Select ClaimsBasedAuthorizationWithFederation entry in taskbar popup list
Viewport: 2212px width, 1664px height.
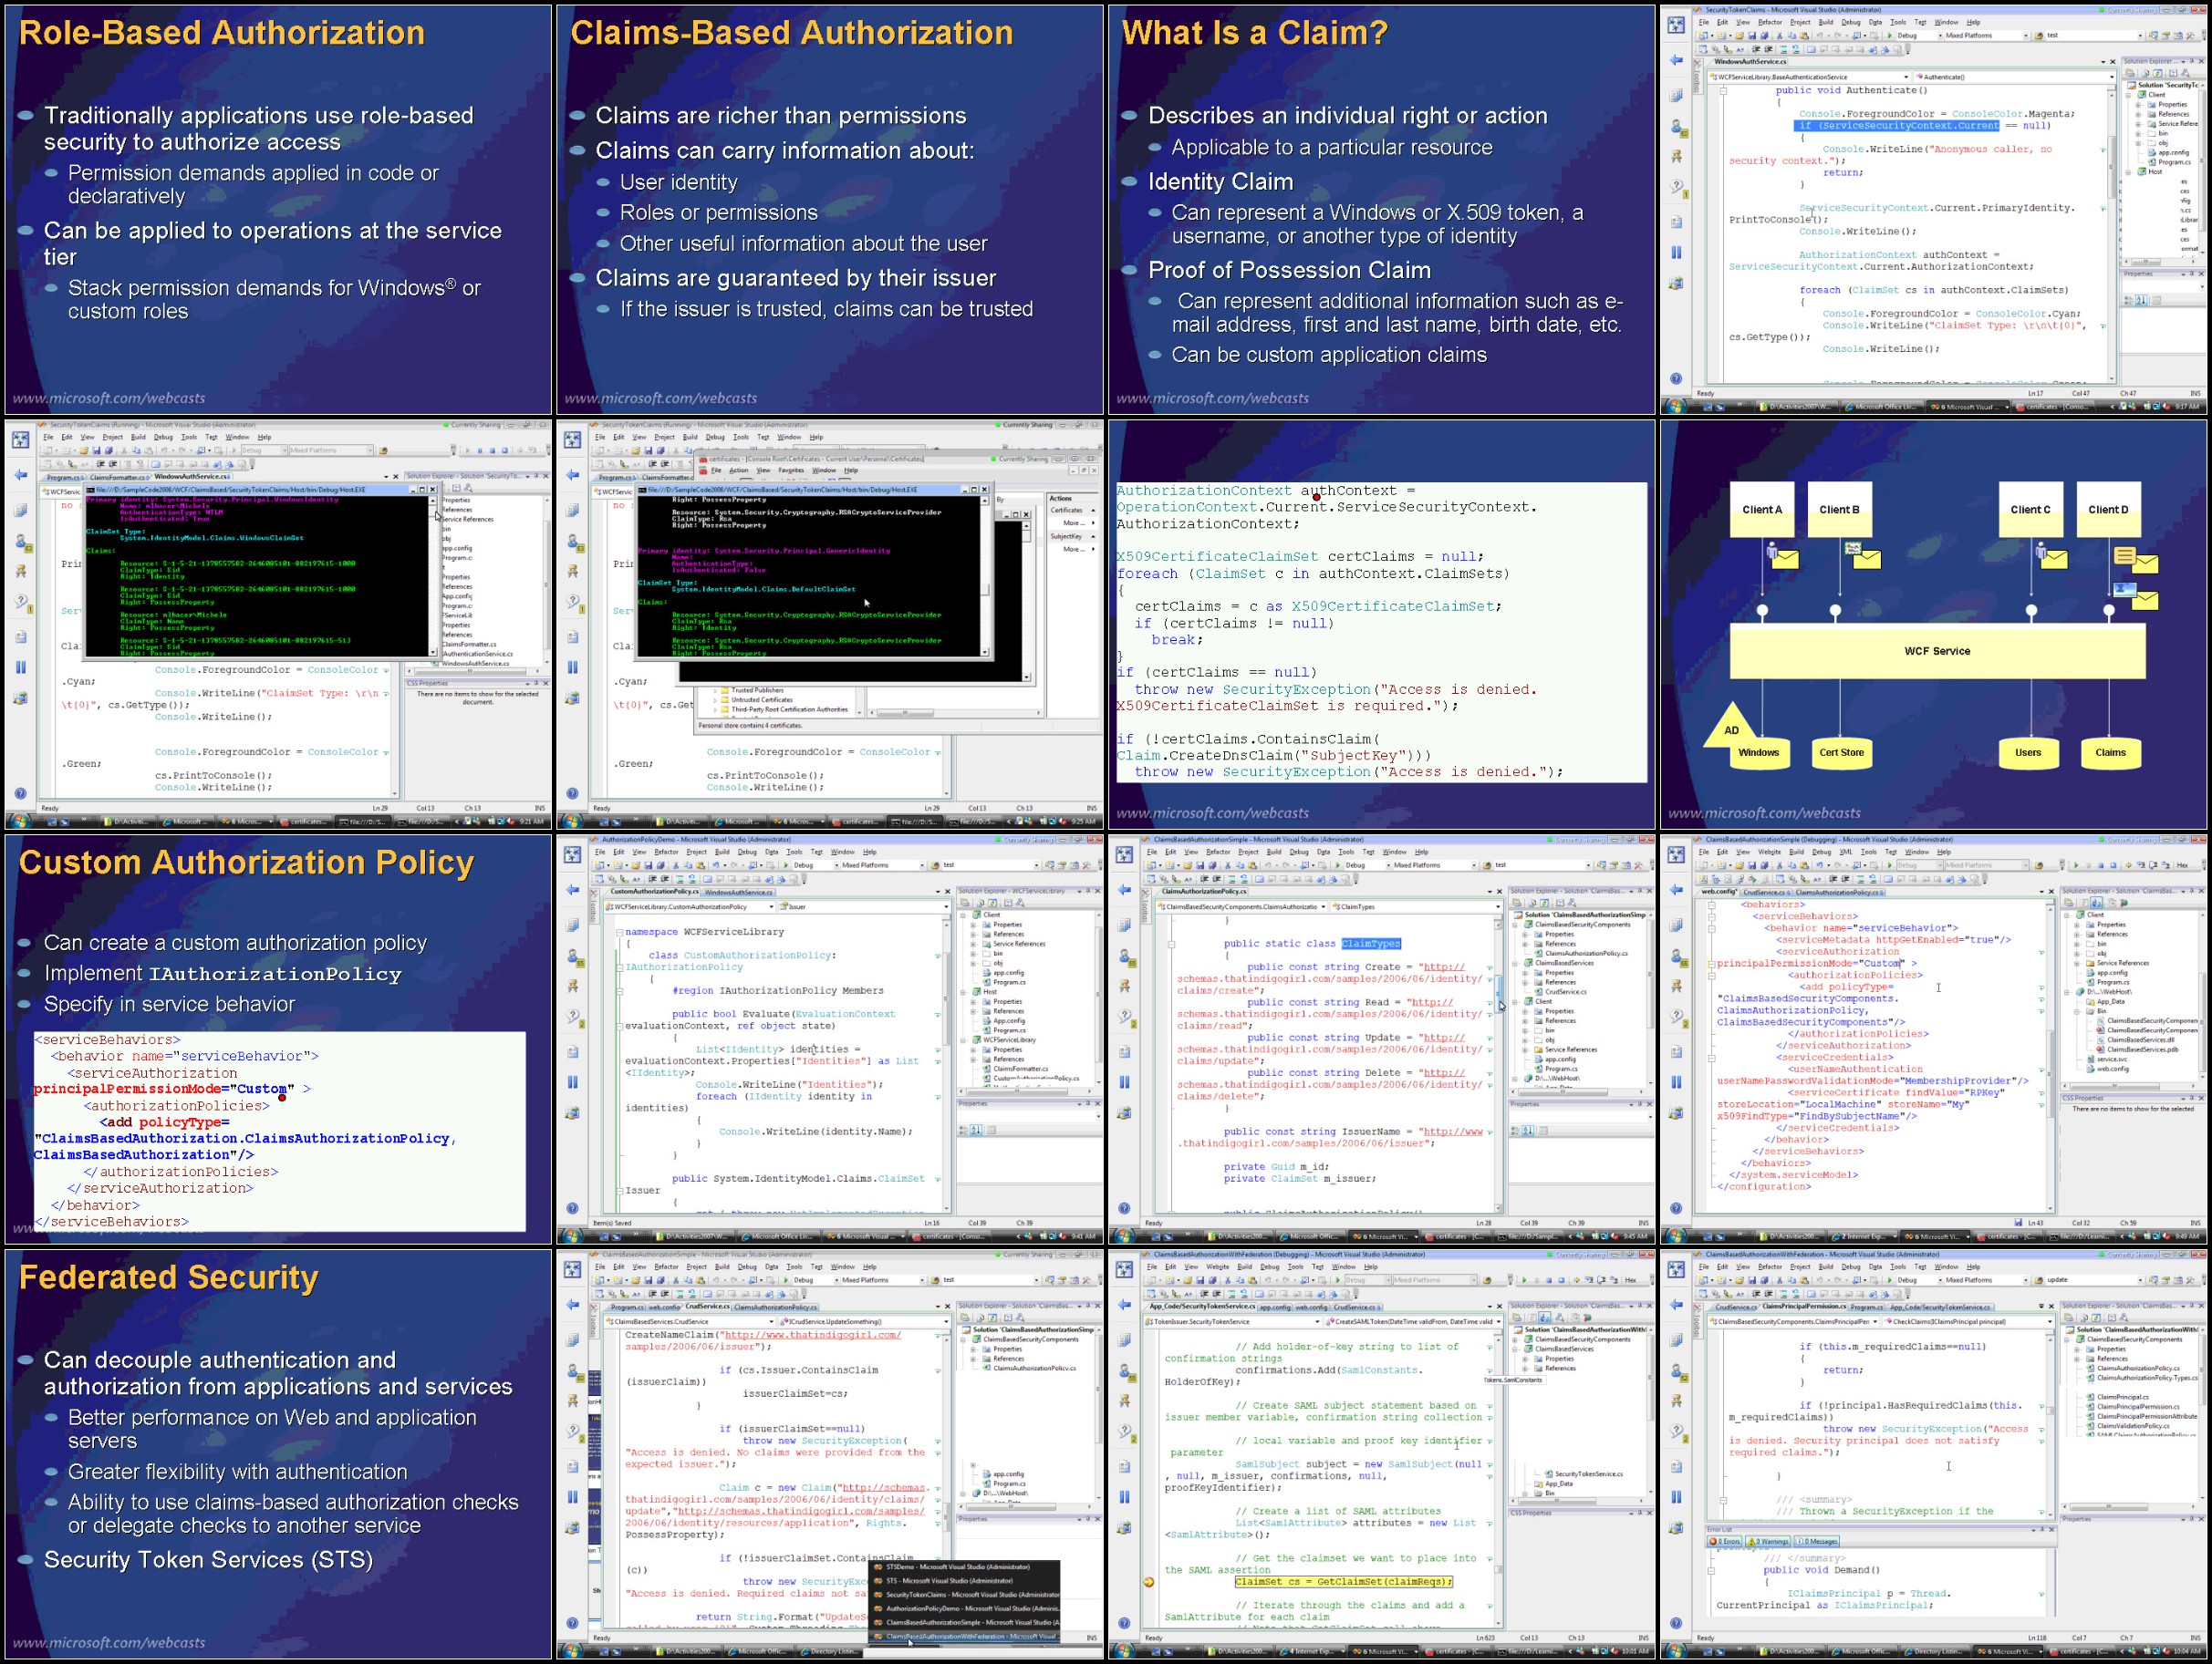(x=965, y=1636)
